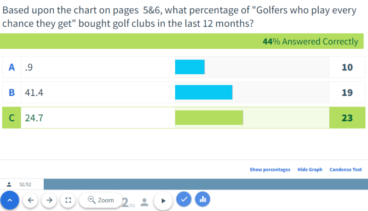Click the magnifier icon in the Zoom button
The height and width of the screenshot is (211, 368).
pyautogui.click(x=92, y=200)
